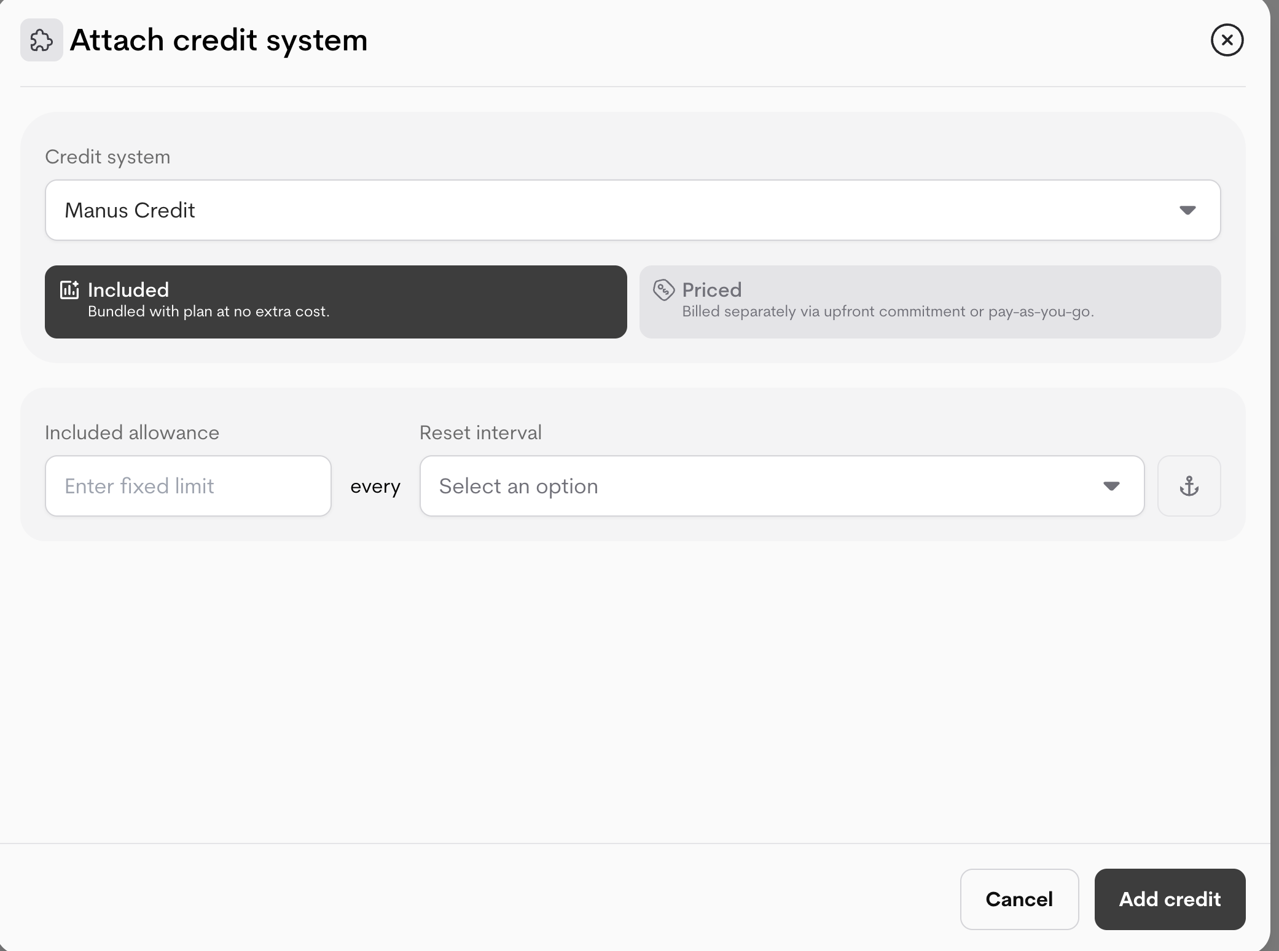Screen dimensions: 1279x951
Task: Click the Cancel button
Action: (x=1019, y=899)
